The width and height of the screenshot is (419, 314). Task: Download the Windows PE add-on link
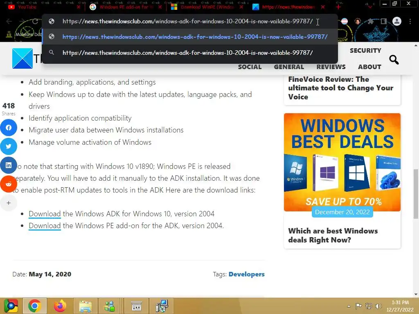tap(45, 226)
